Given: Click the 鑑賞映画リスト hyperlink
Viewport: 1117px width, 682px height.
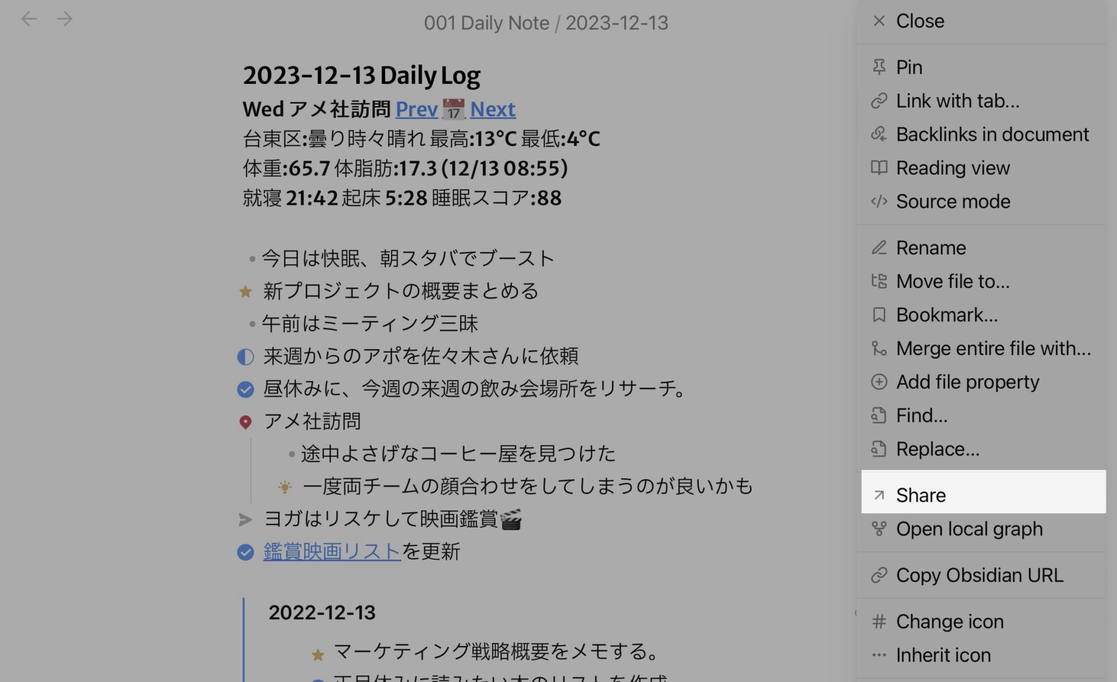Looking at the screenshot, I should (332, 550).
